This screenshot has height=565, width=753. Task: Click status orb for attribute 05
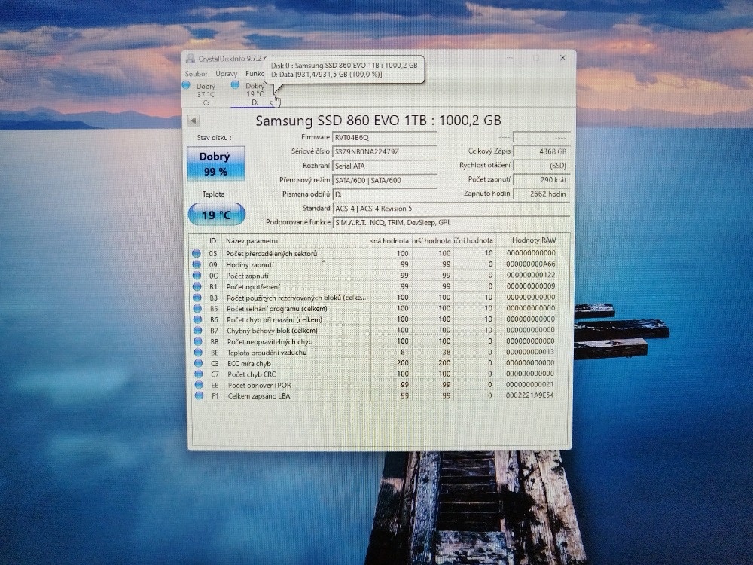tap(197, 254)
